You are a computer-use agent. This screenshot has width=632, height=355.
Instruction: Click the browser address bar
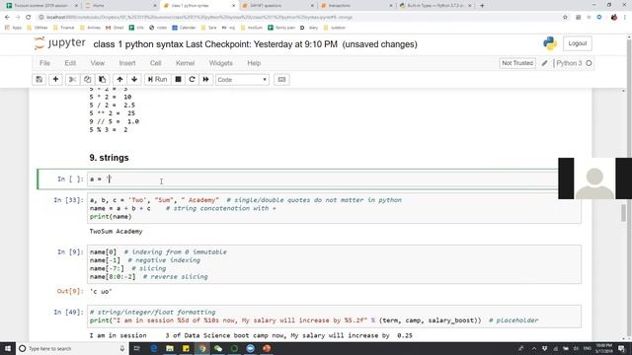coord(298,18)
